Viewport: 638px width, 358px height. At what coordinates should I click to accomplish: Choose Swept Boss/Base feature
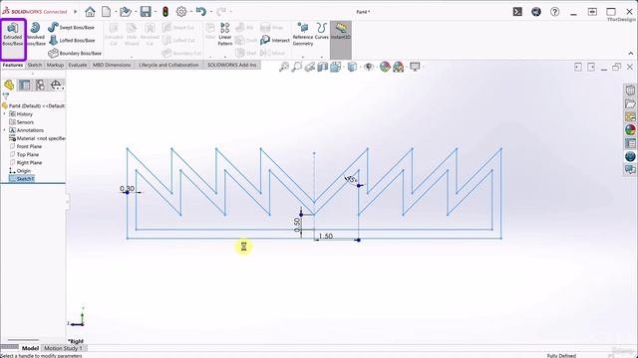click(71, 27)
